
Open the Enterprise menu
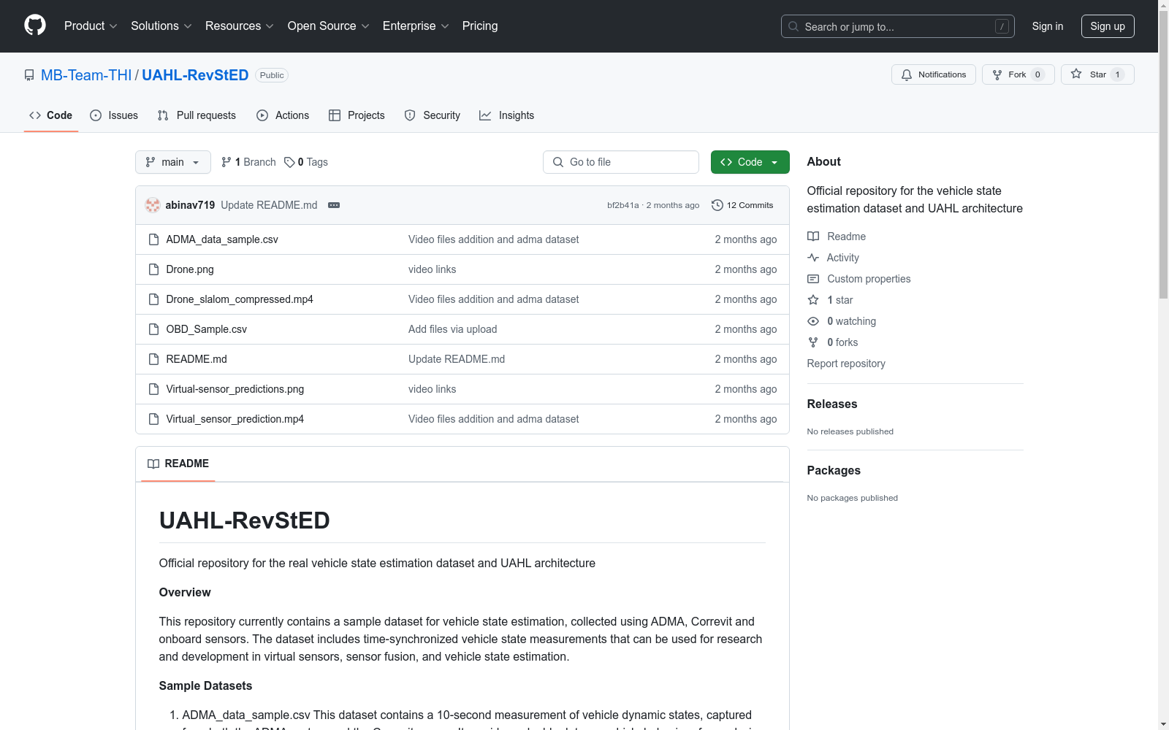(416, 26)
